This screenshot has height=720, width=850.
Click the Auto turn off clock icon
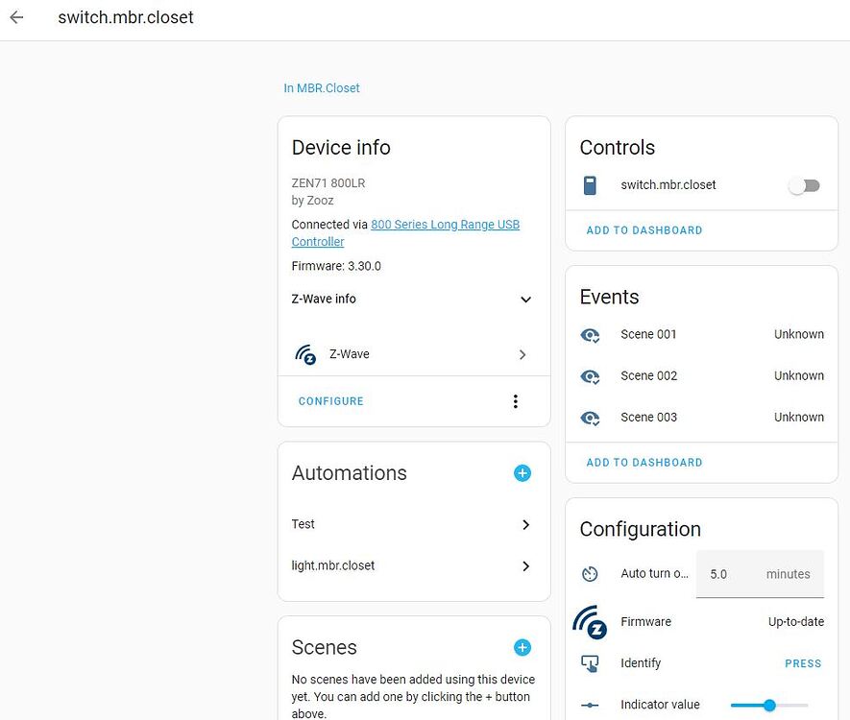point(589,573)
